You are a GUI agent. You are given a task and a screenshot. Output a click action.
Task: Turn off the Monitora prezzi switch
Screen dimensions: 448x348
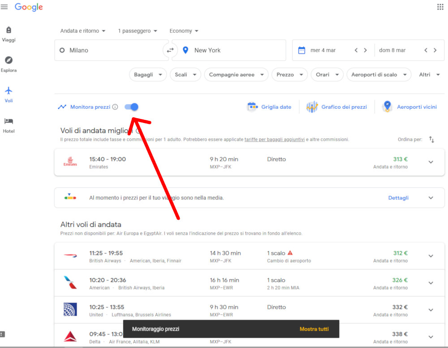pos(132,107)
